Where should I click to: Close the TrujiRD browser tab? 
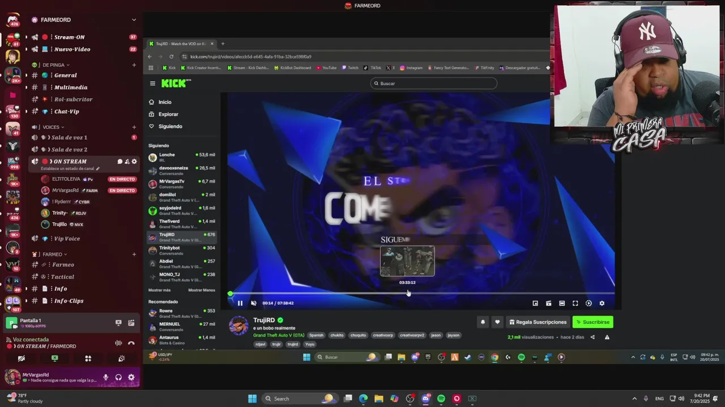point(212,44)
